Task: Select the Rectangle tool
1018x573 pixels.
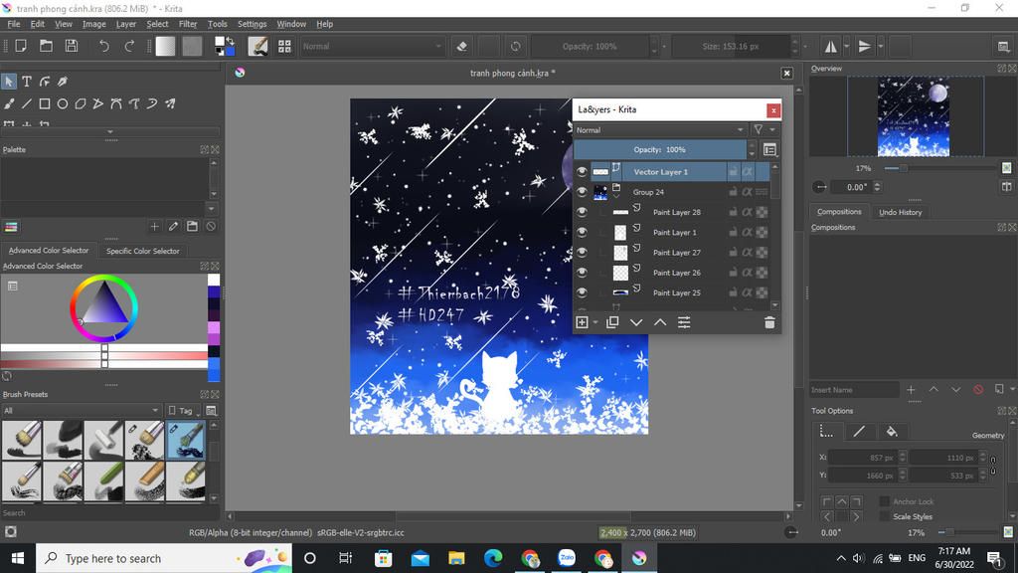Action: pos(44,103)
